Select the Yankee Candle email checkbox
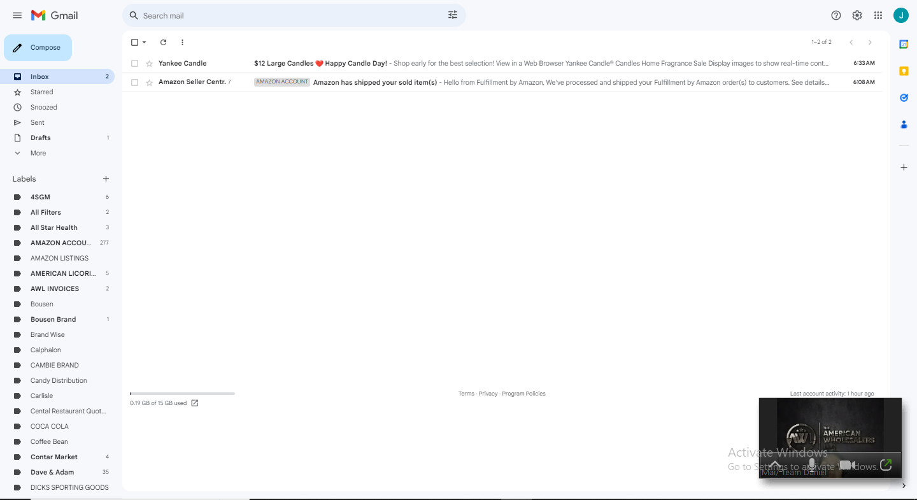 point(134,64)
